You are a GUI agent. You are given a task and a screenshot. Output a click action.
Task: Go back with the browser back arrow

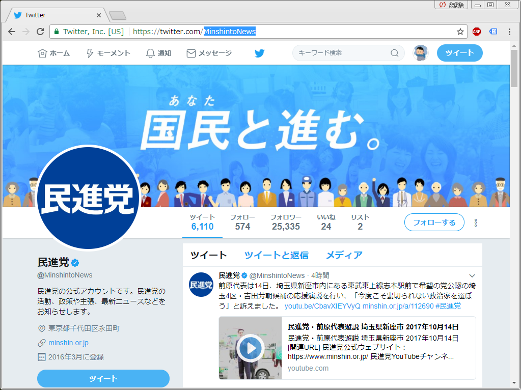12,32
